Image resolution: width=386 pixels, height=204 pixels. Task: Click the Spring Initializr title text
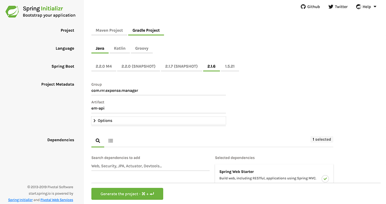[x=43, y=8]
